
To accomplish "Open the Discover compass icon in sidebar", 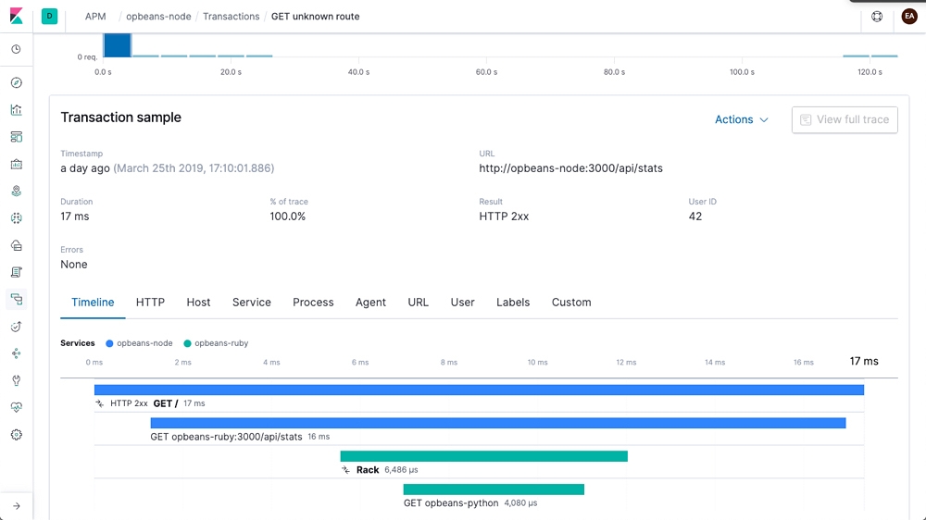I will point(17,82).
